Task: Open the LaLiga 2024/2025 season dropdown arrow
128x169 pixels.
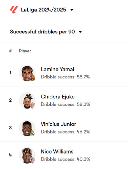Action: click(x=72, y=10)
